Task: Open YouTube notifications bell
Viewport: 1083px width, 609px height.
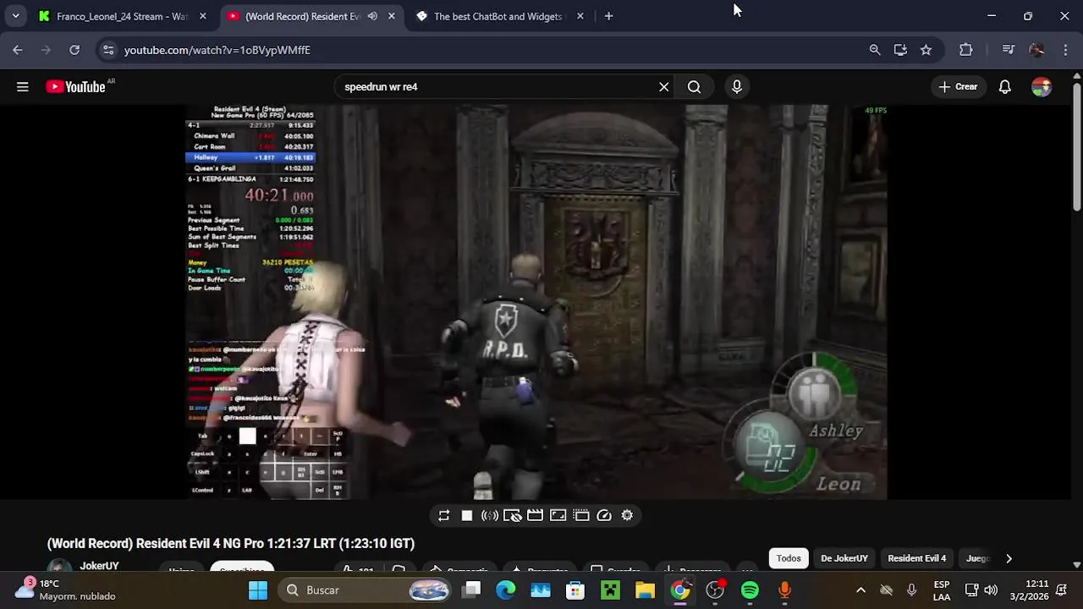Action: [1005, 86]
